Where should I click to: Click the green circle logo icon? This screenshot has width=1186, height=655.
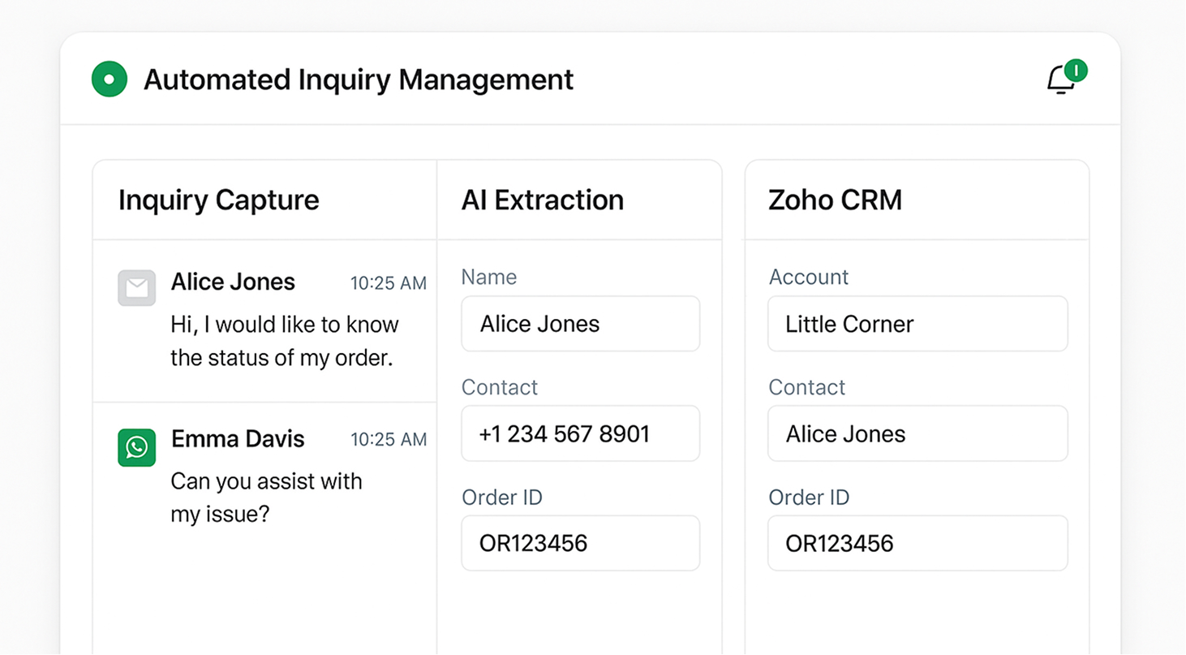coord(110,80)
